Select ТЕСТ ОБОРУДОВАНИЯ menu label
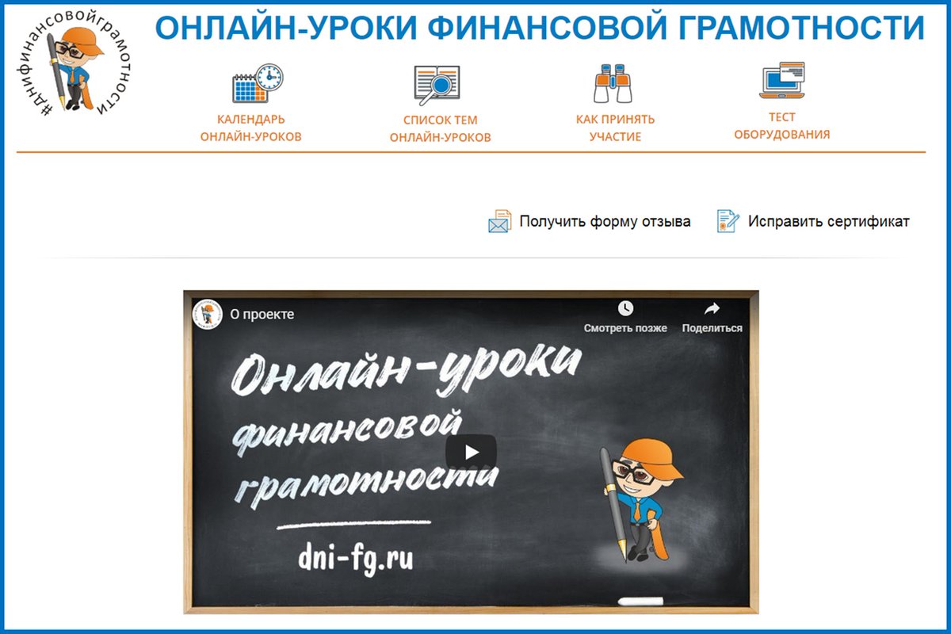This screenshot has height=634, width=951. point(781,126)
